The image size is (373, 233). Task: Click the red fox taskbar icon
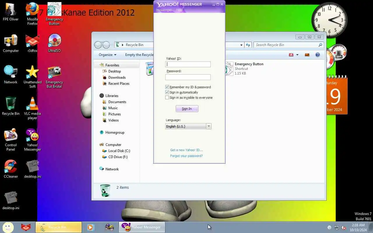26,227
